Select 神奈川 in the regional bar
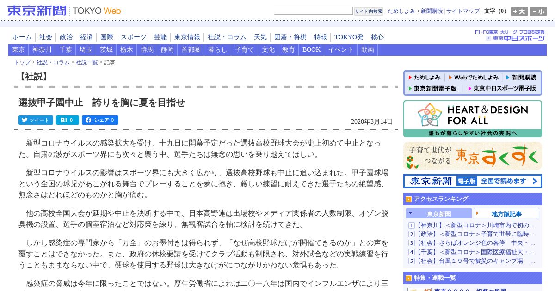 tap(42, 50)
